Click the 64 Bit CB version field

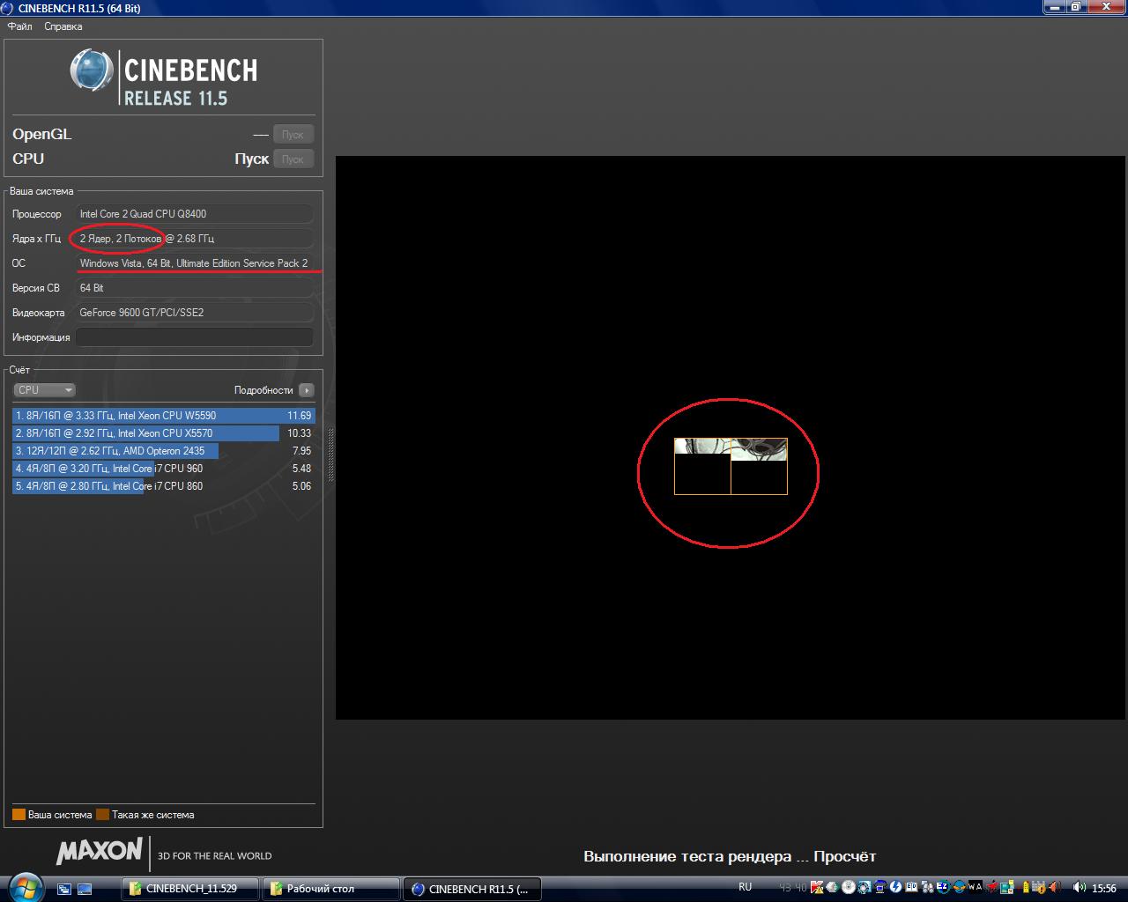(194, 288)
